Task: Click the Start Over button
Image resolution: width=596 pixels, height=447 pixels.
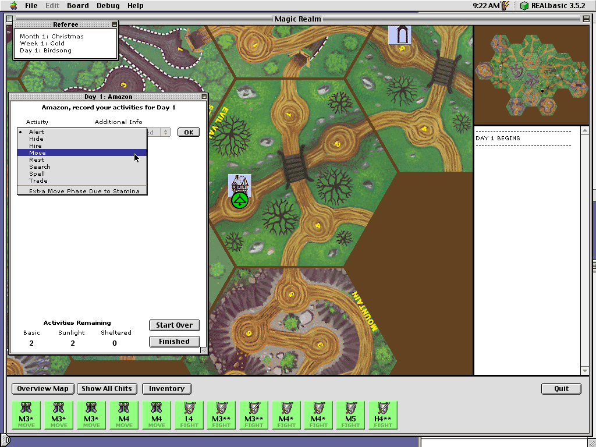Action: (175, 325)
